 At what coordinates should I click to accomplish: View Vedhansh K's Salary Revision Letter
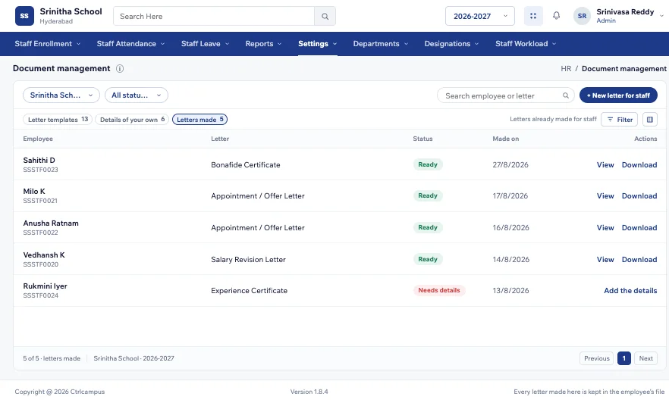[x=605, y=260]
